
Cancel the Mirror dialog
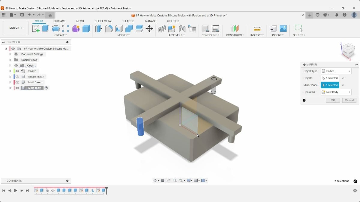point(349,100)
